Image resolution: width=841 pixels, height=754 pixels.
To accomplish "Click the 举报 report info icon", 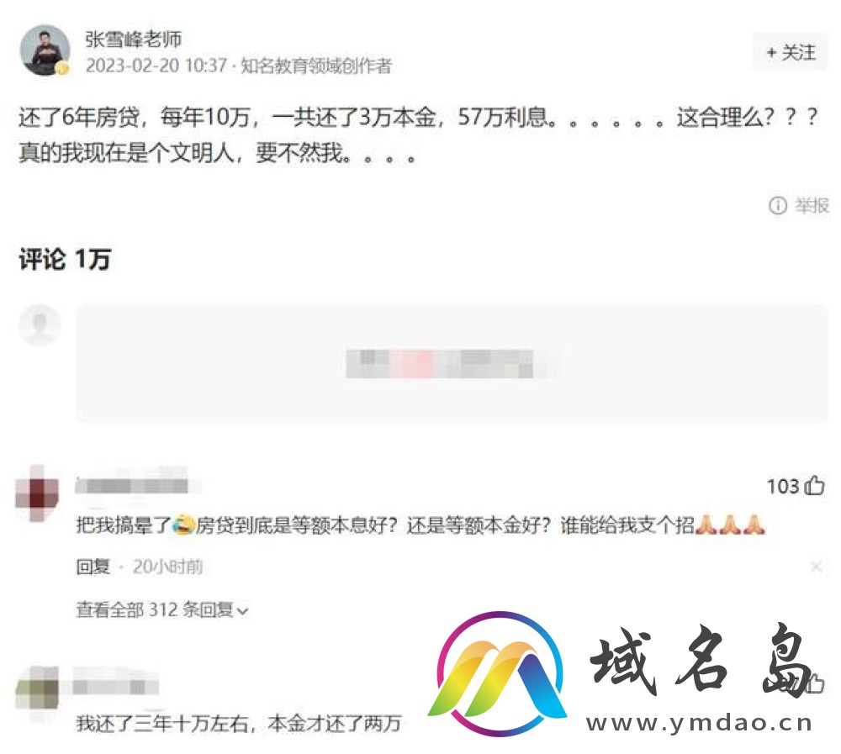I will 778,205.
